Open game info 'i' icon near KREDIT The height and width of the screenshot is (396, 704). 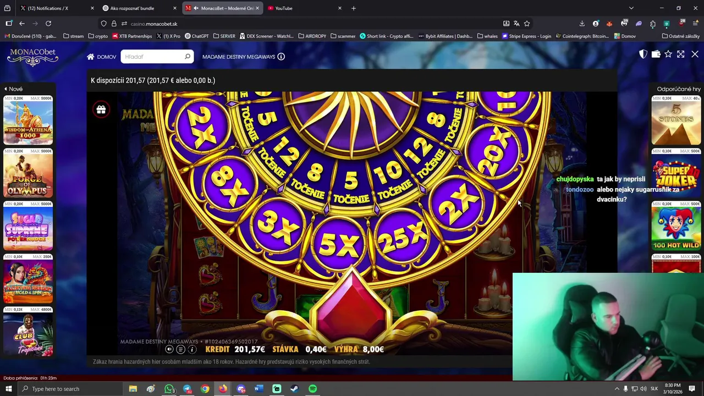[x=192, y=349]
